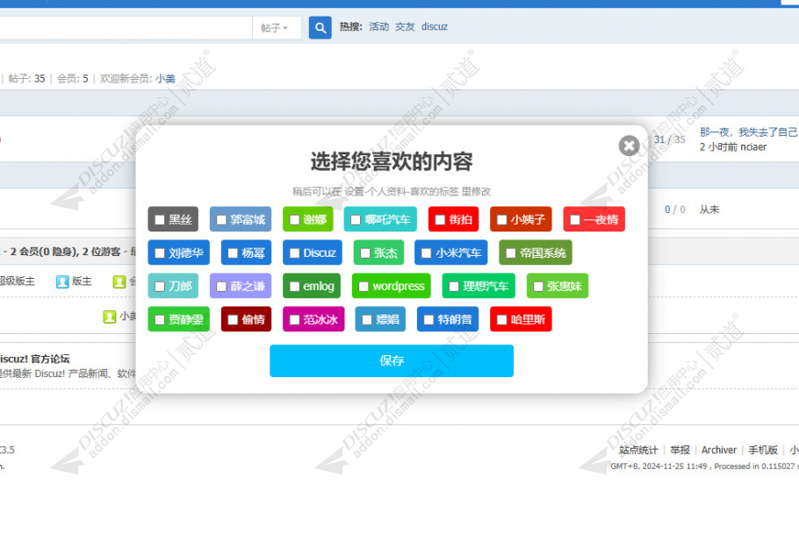Select the 张惠妹 tag checkbox

click(x=538, y=287)
